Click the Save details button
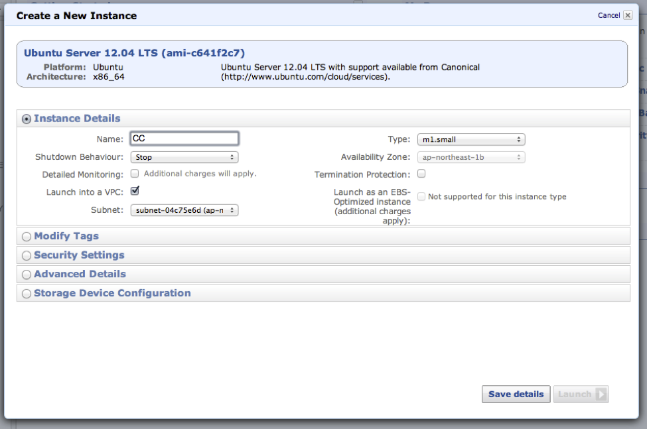The image size is (647, 429). point(516,395)
